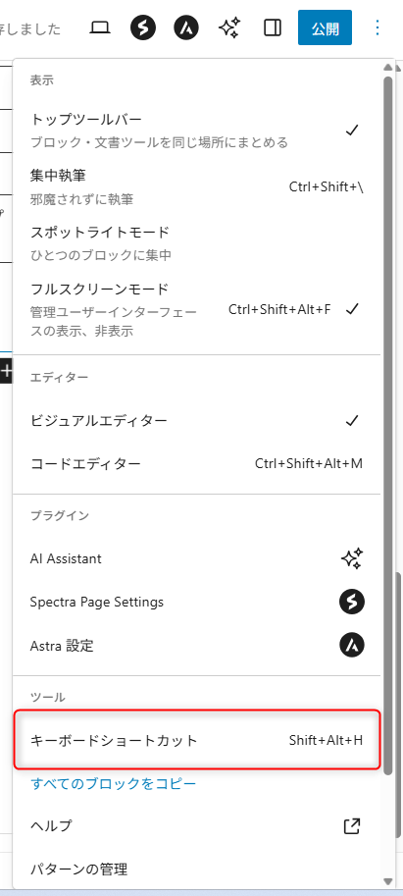Open キーボードショートカット menu item
The height and width of the screenshot is (896, 403).
click(x=196, y=741)
